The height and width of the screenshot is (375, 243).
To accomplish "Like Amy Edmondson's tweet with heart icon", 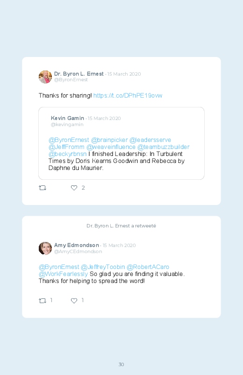I will click(x=74, y=301).
